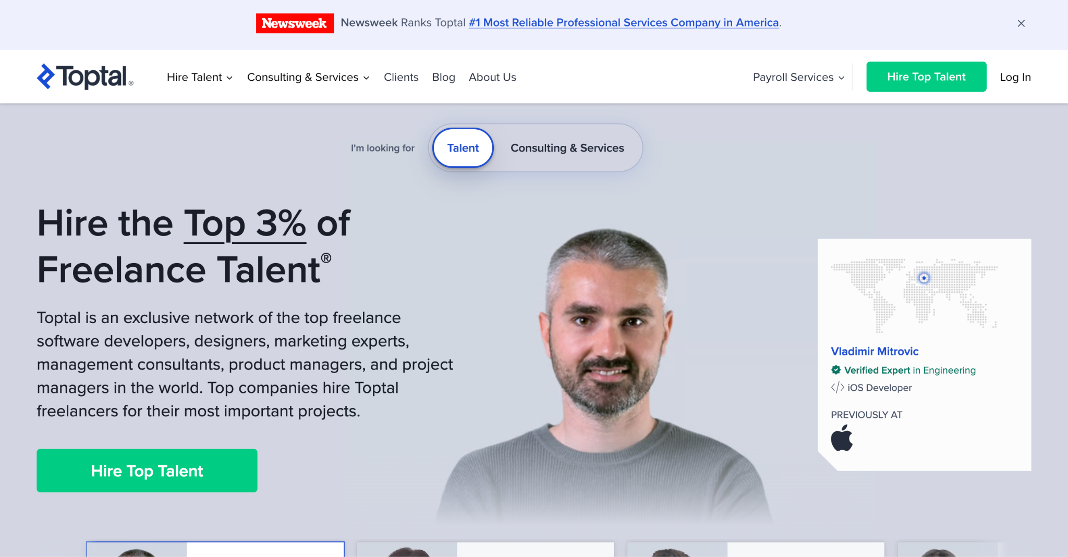
Task: Open Vladimir Mitrovic's profile link
Action: [x=875, y=351]
